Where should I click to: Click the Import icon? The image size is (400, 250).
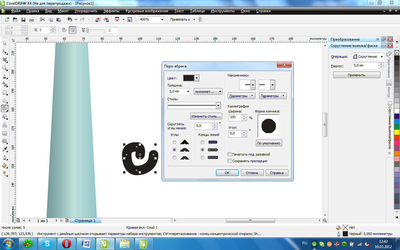pos(98,19)
